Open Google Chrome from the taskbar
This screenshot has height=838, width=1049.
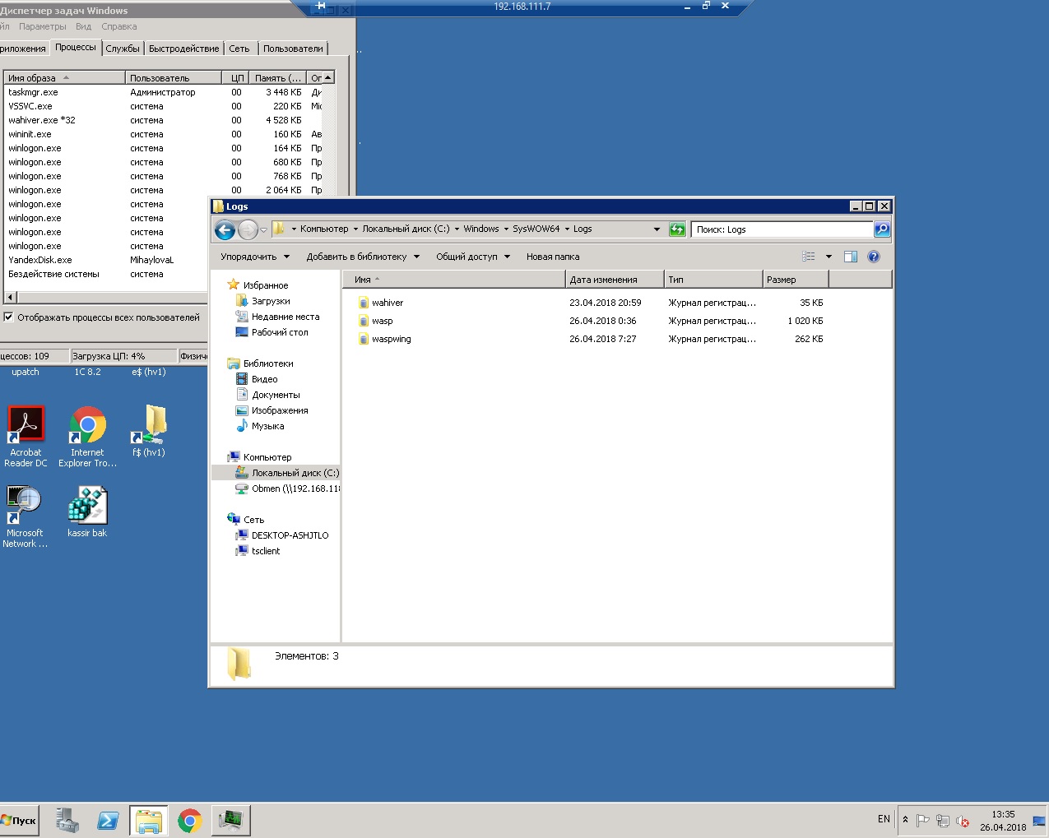190,820
